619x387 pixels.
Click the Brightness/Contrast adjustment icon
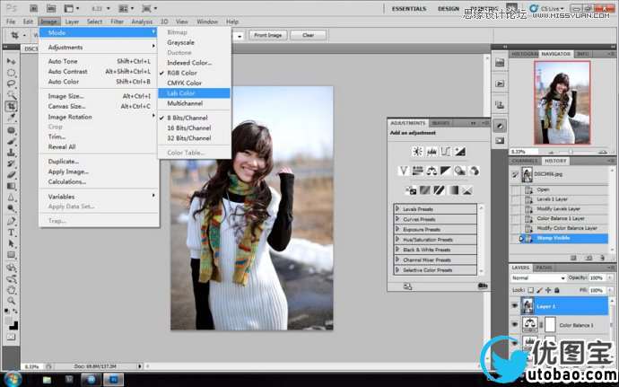pyautogui.click(x=417, y=152)
